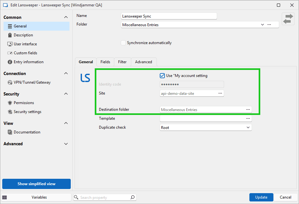
Task: Uncheck the Use My account setting option
Action: point(162,76)
